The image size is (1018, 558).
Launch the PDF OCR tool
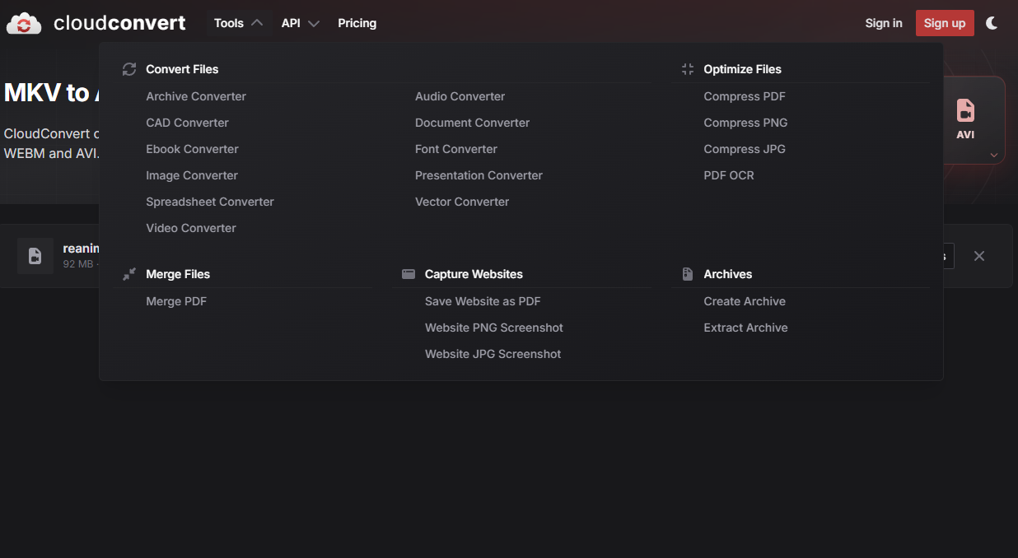729,175
